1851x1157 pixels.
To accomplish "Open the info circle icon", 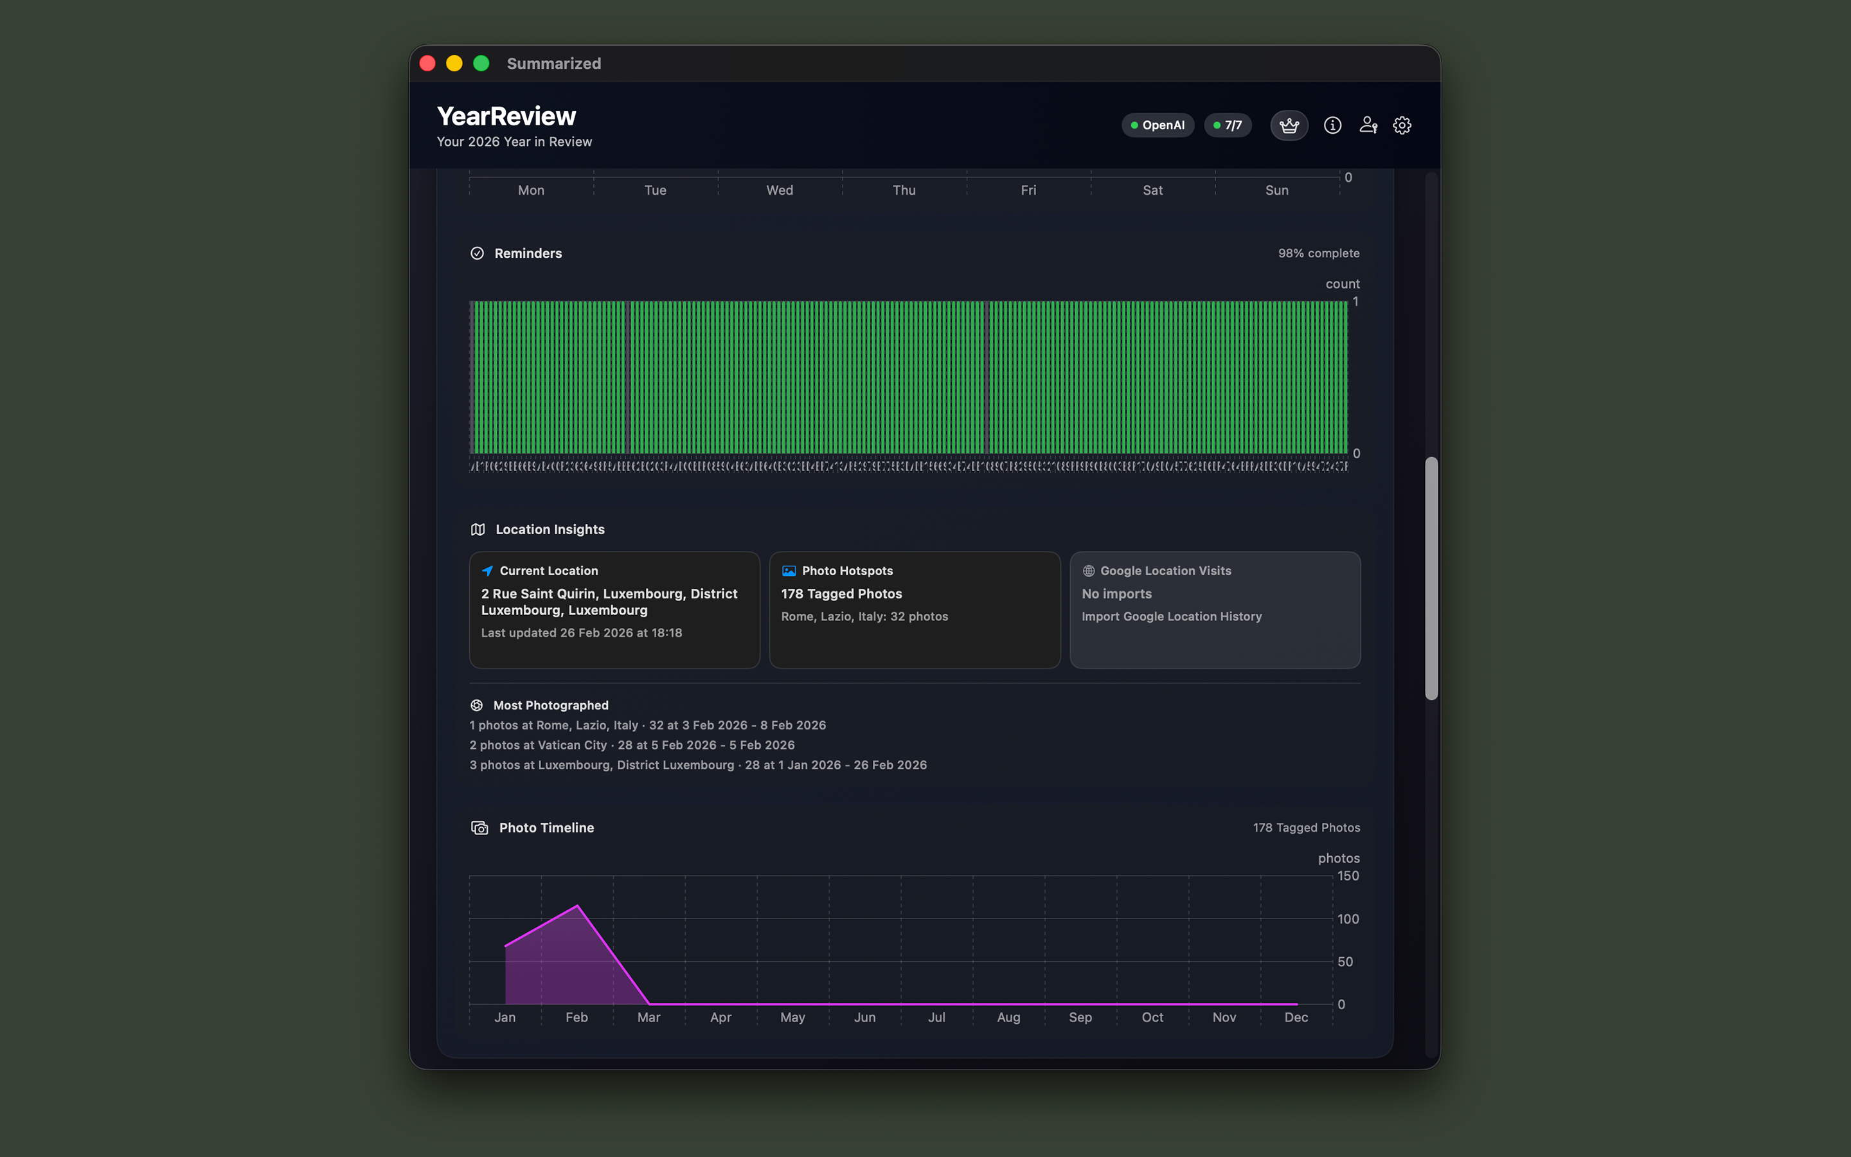I will point(1332,125).
